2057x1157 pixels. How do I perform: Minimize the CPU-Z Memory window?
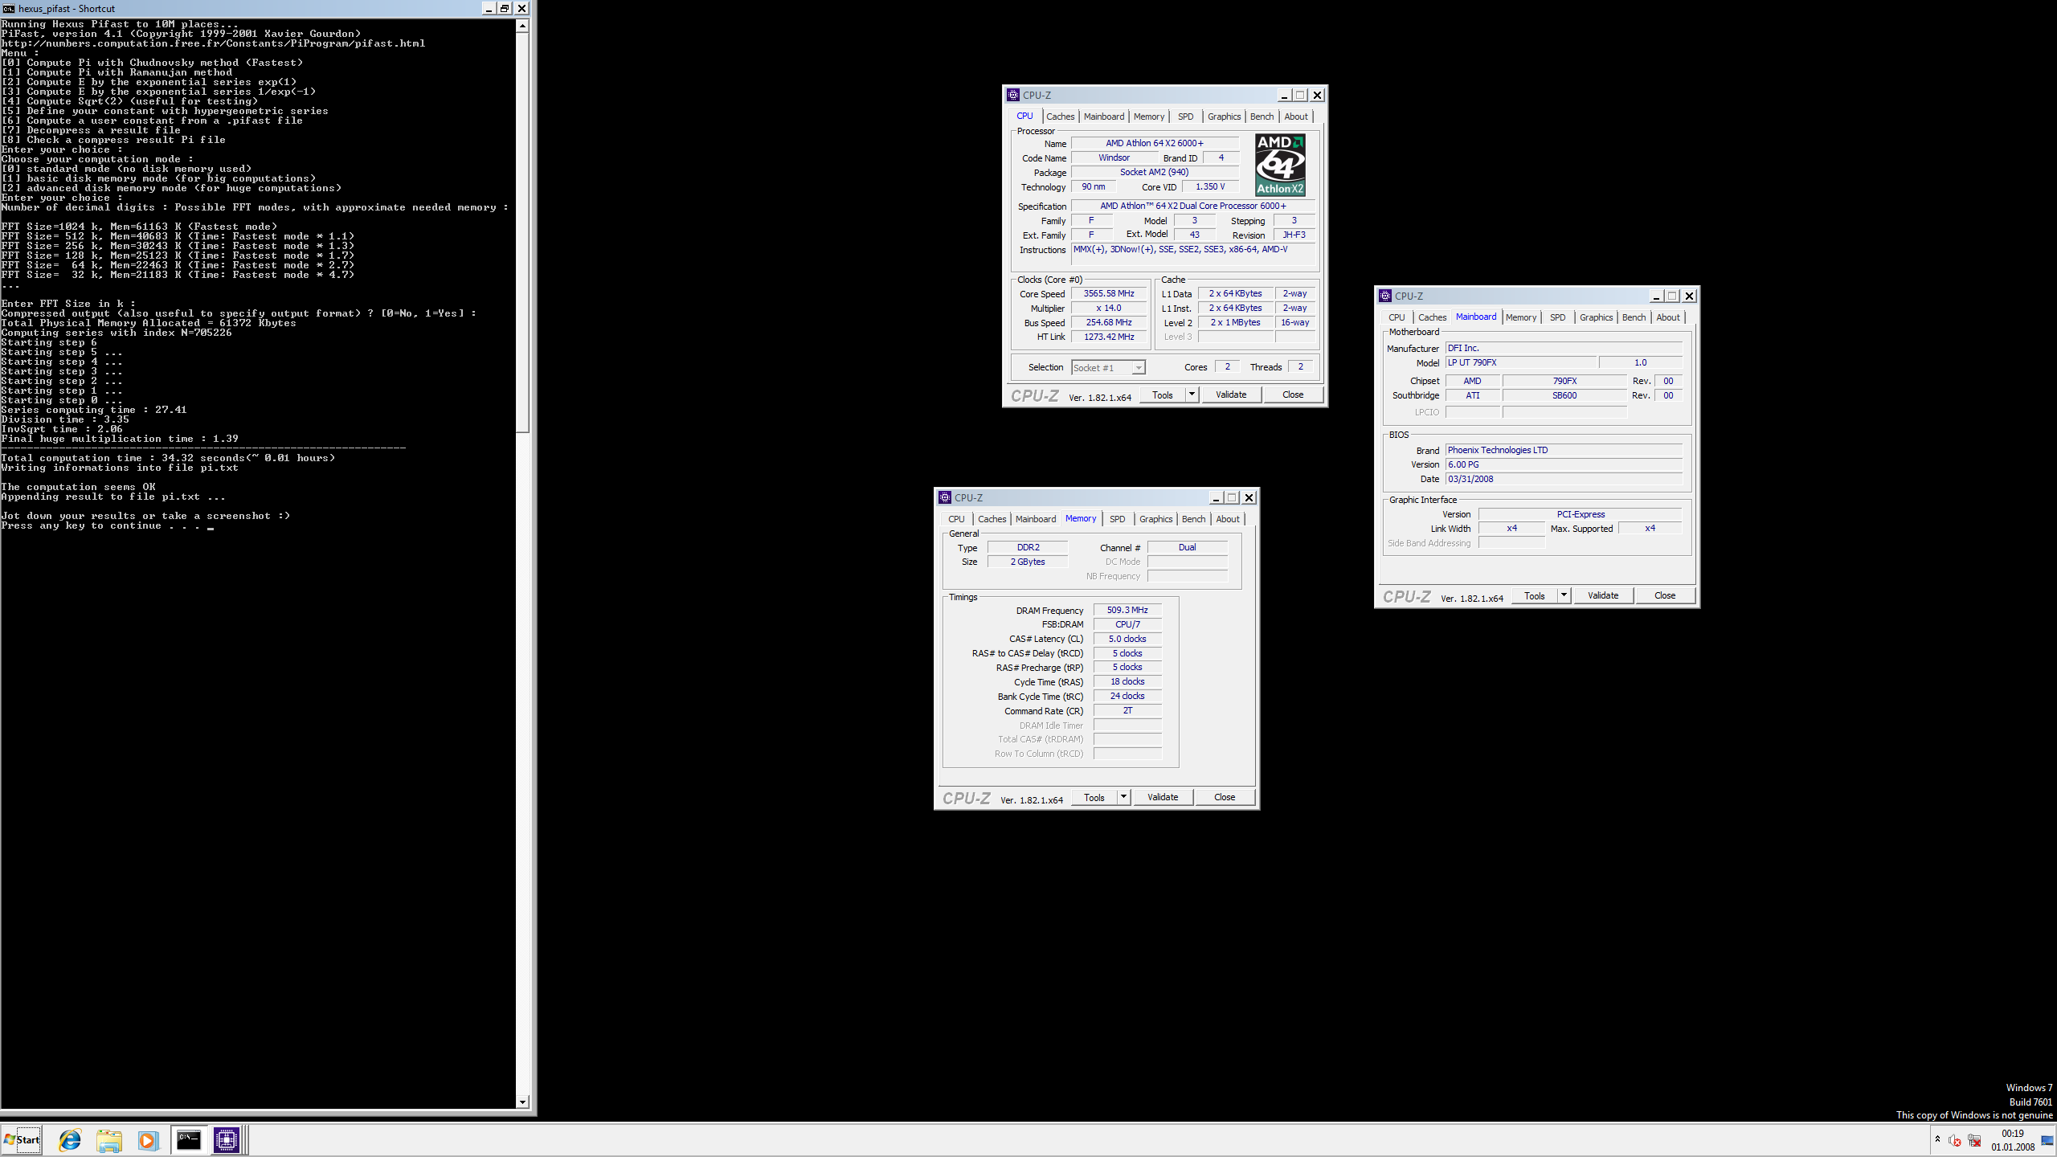tap(1216, 497)
